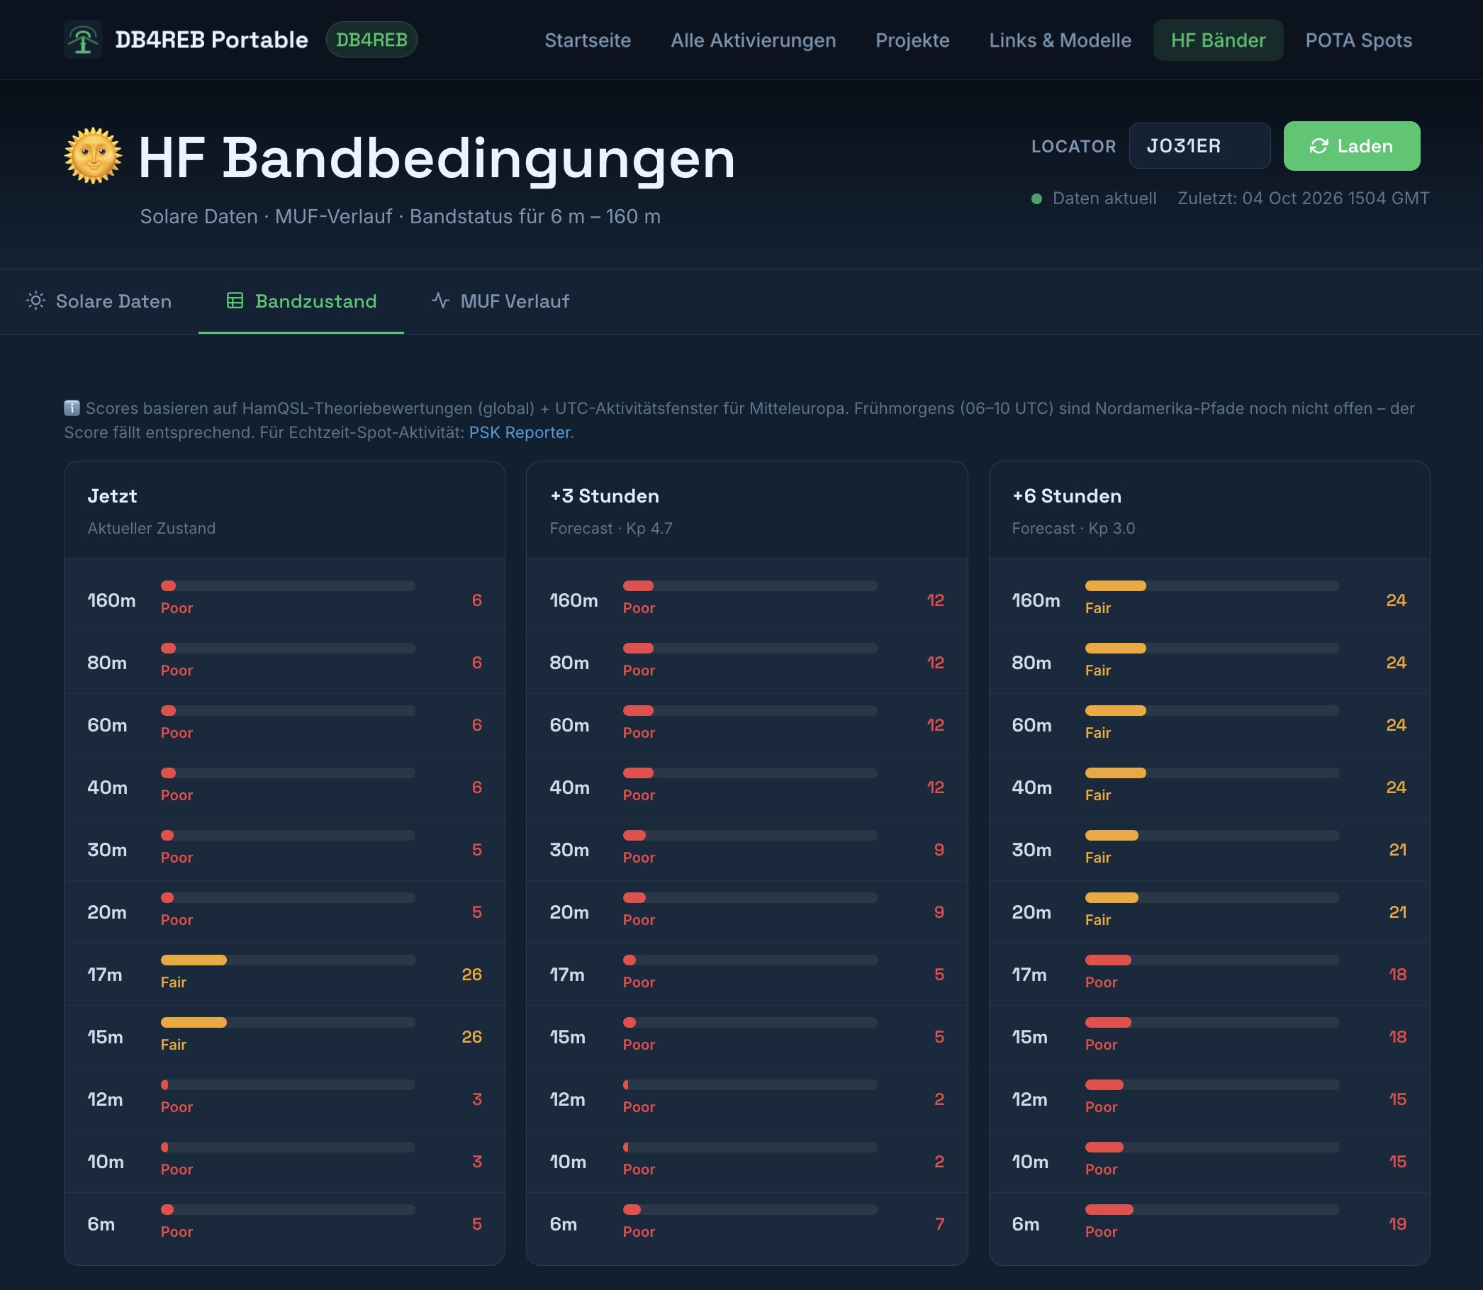Click score 19 in +6 Stunden 6m row
Image resolution: width=1483 pixels, height=1290 pixels.
tap(1397, 1225)
